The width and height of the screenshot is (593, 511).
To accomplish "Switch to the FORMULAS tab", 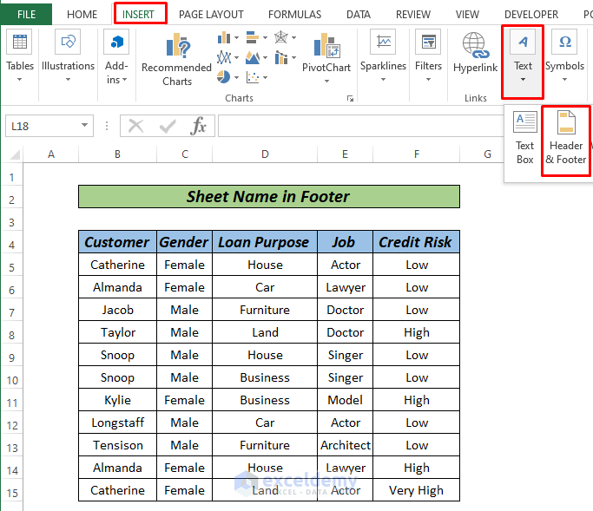I will click(x=294, y=15).
